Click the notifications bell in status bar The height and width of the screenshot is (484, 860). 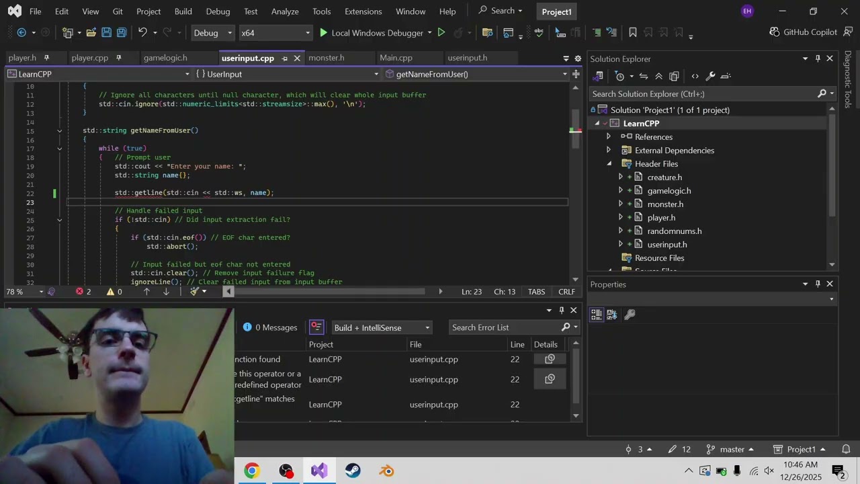click(846, 449)
